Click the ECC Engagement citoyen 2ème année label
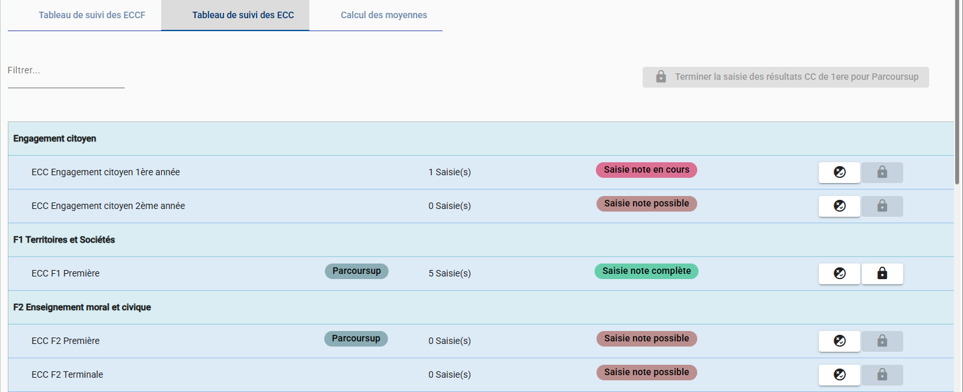Viewport: 963px width, 392px height. pyautogui.click(x=109, y=206)
